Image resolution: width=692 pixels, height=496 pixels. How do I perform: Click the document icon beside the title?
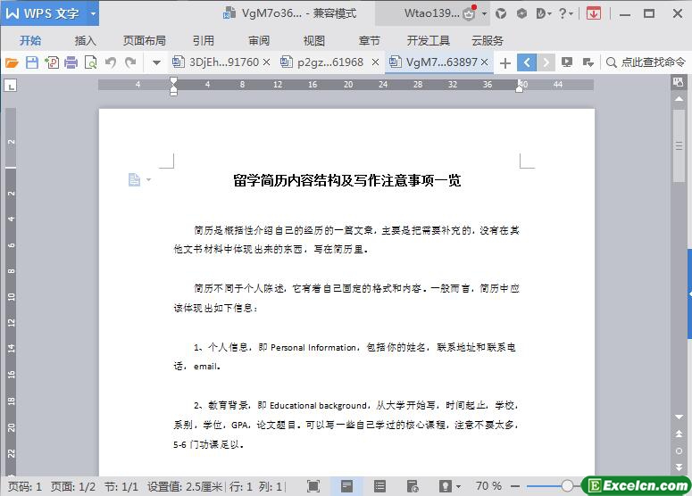(134, 180)
